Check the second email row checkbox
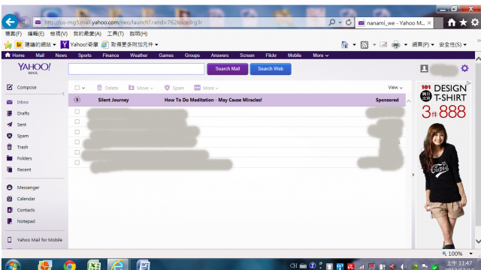The image size is (481, 270). [x=77, y=121]
